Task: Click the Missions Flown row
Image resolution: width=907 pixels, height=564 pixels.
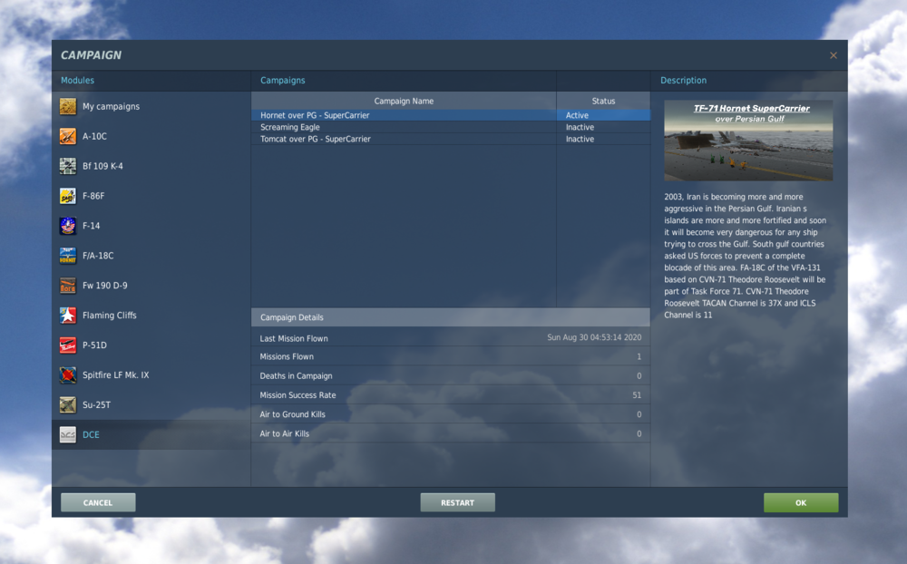Action: tap(451, 356)
